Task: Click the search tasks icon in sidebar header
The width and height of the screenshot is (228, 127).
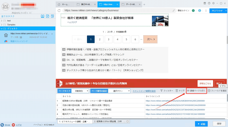Action: [52, 16]
